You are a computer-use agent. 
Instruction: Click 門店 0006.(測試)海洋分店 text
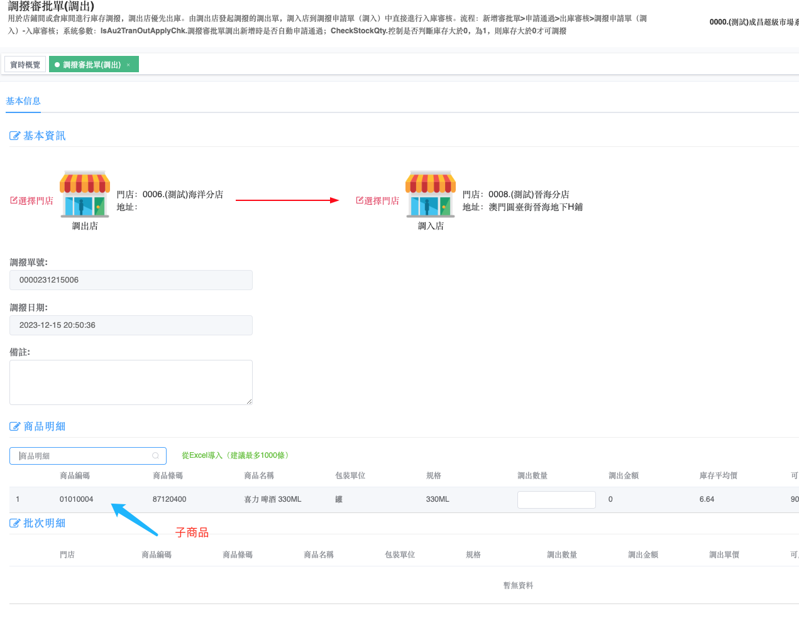[x=170, y=195]
